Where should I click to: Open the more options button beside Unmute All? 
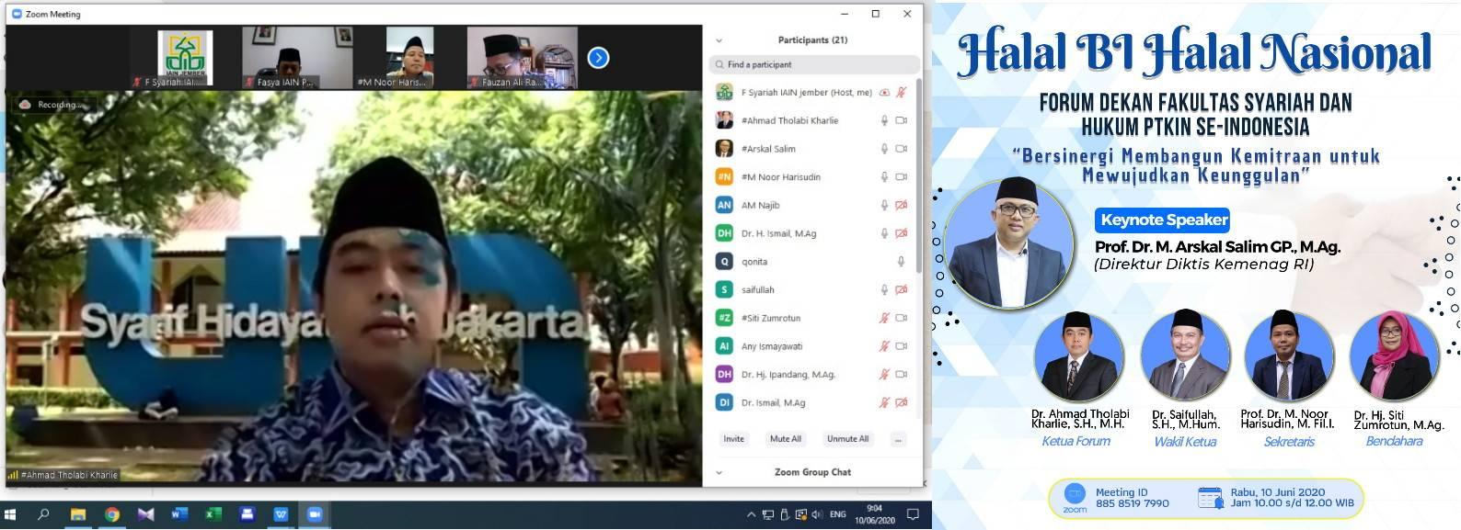point(898,439)
